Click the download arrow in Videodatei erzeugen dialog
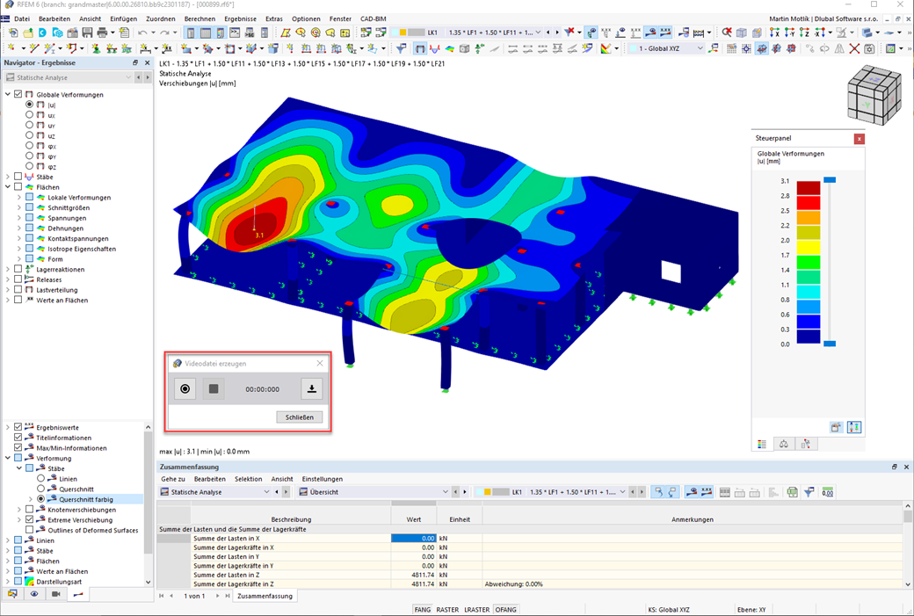The image size is (914, 616). [x=312, y=388]
